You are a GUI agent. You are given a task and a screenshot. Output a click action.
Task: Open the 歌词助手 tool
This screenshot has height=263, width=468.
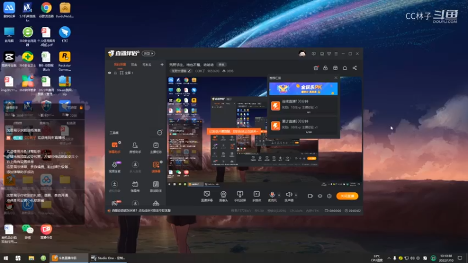point(156,186)
